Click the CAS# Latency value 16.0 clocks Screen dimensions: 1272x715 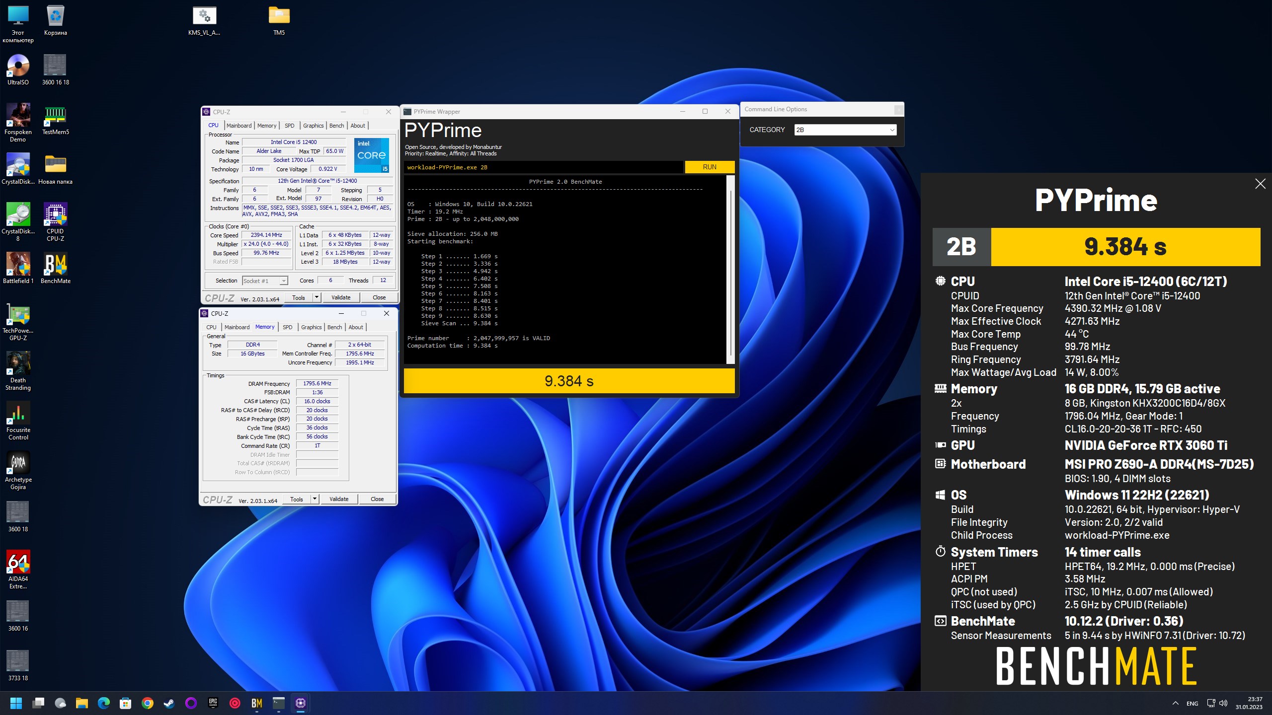pyautogui.click(x=317, y=401)
